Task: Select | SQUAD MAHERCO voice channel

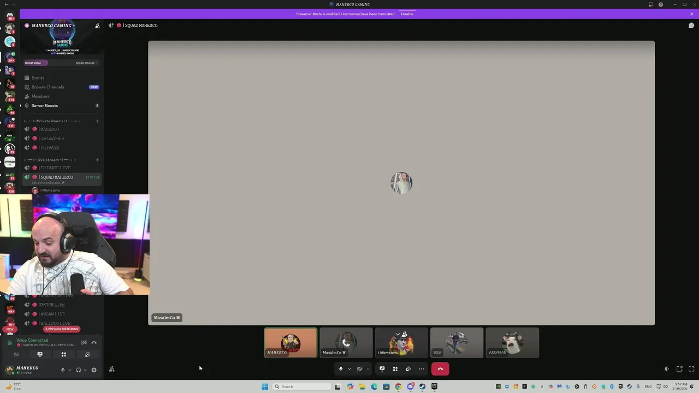Action: 62,177
